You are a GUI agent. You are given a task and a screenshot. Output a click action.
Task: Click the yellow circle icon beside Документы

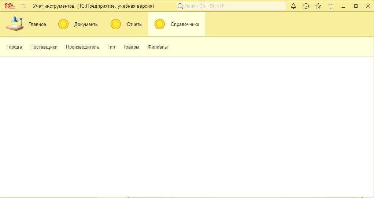pos(63,24)
